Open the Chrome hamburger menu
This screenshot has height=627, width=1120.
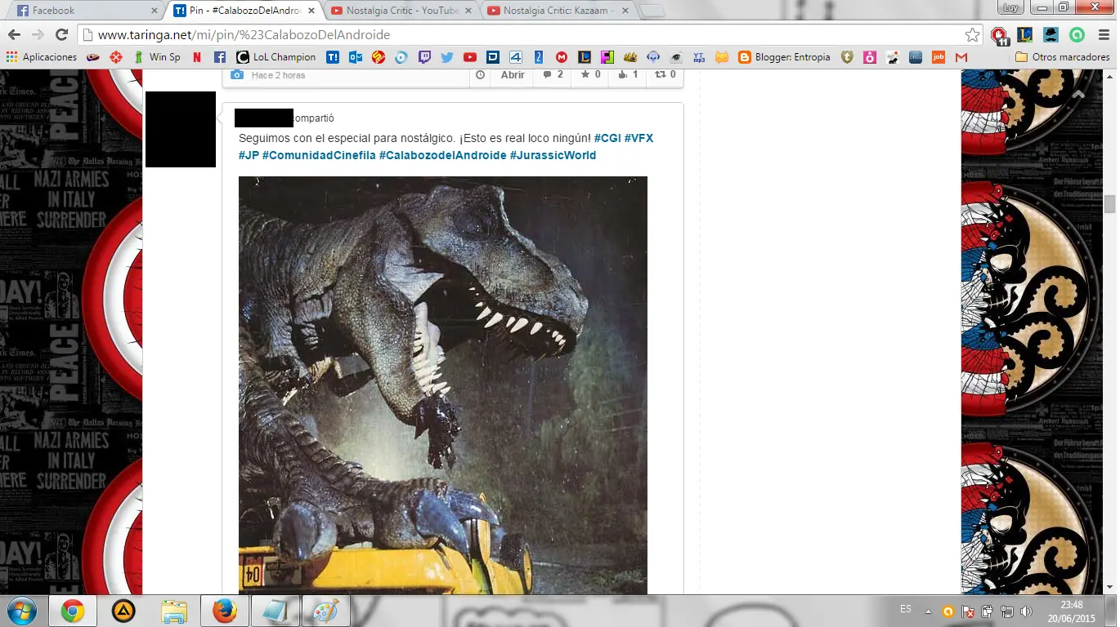point(1102,35)
